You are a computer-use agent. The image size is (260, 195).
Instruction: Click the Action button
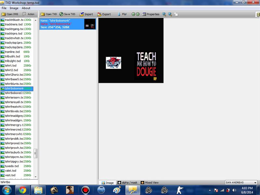[x=29, y=14]
